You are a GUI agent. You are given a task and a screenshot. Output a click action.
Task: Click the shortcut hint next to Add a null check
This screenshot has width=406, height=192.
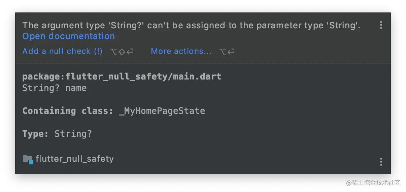[122, 52]
